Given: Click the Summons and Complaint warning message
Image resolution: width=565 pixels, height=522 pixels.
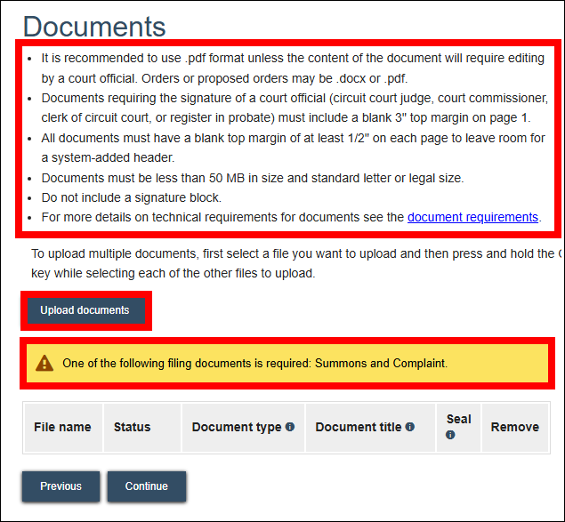Looking at the screenshot, I should click(254, 364).
